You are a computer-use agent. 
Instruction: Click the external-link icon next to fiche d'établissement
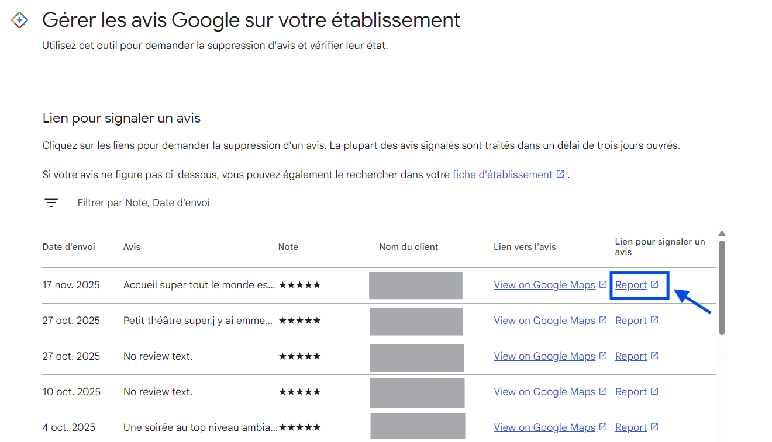[x=560, y=173]
